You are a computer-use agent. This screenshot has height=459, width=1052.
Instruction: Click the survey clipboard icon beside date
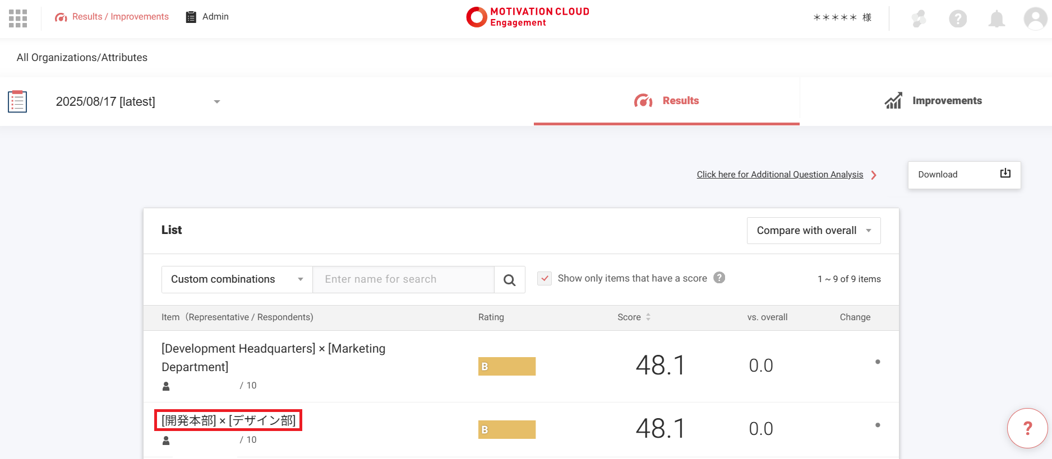pyautogui.click(x=17, y=101)
